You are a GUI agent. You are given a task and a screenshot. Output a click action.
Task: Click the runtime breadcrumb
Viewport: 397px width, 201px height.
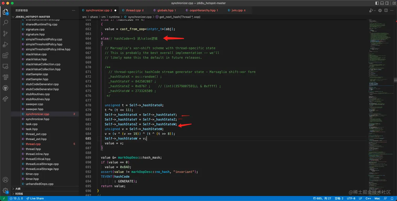(114, 17)
